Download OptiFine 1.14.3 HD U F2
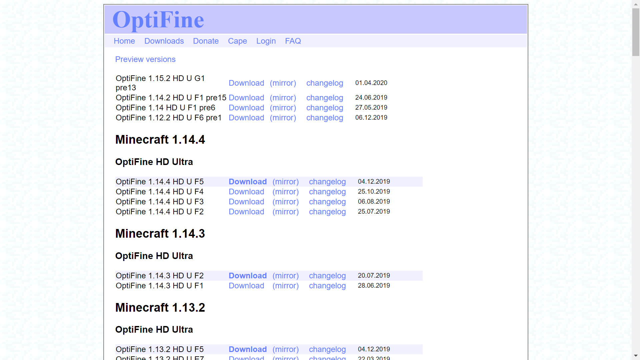The height and width of the screenshot is (360, 640). (248, 276)
